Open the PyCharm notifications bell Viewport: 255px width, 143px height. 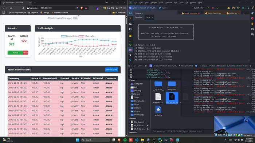tap(252, 13)
